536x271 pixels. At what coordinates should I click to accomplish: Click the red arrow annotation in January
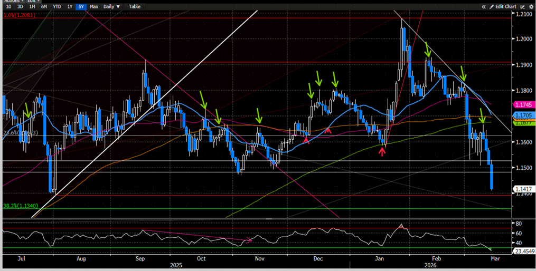click(x=382, y=152)
